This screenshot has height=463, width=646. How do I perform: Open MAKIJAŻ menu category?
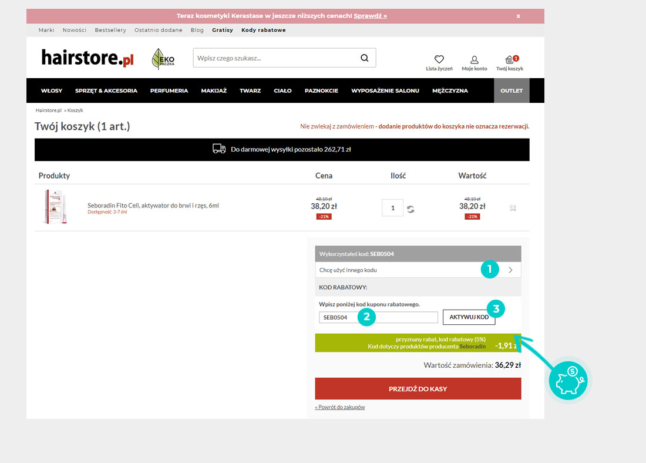tap(214, 90)
